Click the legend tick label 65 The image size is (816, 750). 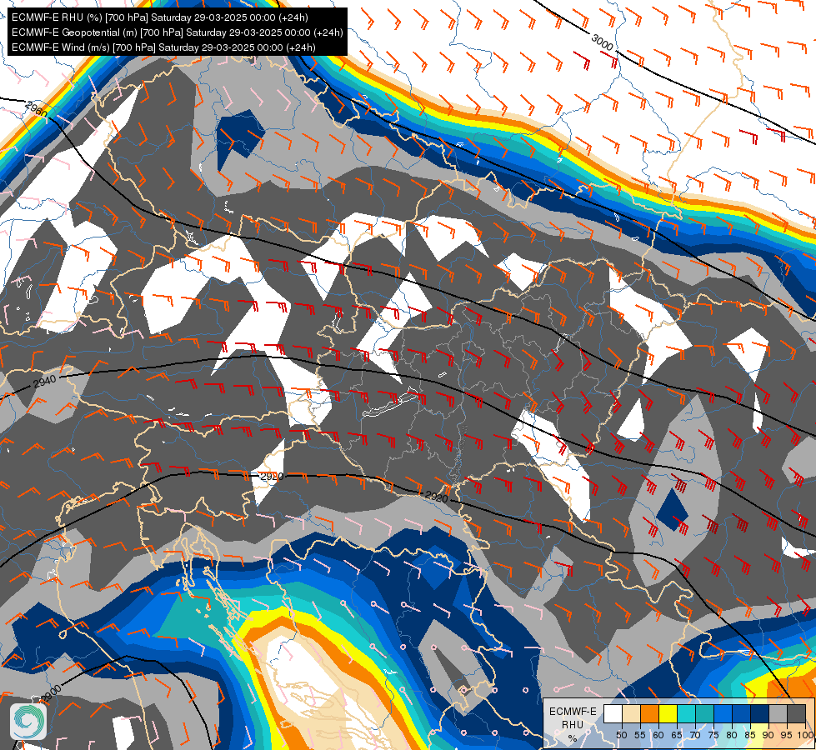[x=677, y=735]
